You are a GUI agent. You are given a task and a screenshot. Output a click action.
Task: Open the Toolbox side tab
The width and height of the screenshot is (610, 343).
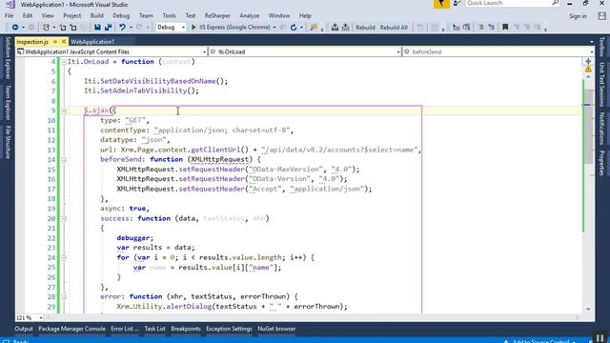(x=601, y=47)
